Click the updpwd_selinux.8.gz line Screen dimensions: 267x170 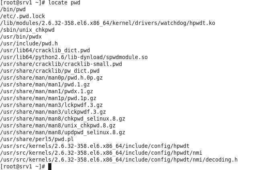coord(63,132)
